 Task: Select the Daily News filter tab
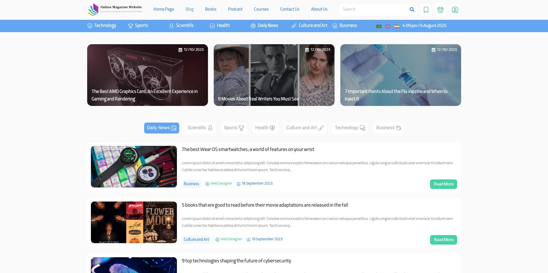click(161, 128)
